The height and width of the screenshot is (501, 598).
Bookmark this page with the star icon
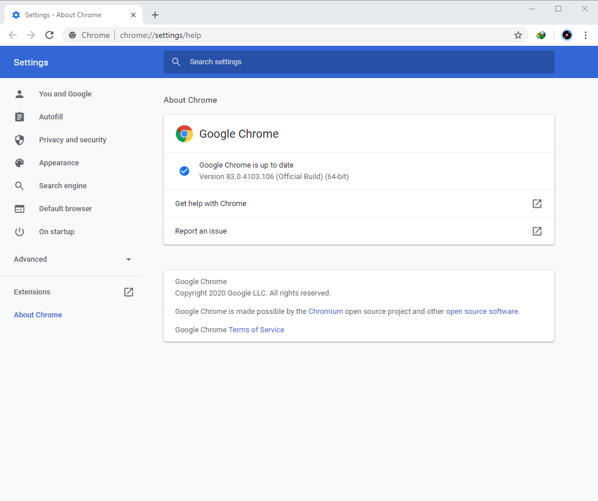tap(518, 35)
